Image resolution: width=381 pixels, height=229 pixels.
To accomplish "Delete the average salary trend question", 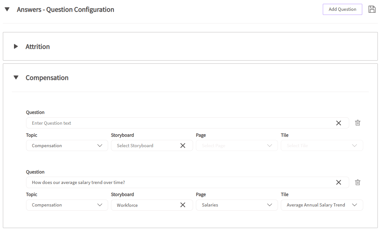I will 357,182.
